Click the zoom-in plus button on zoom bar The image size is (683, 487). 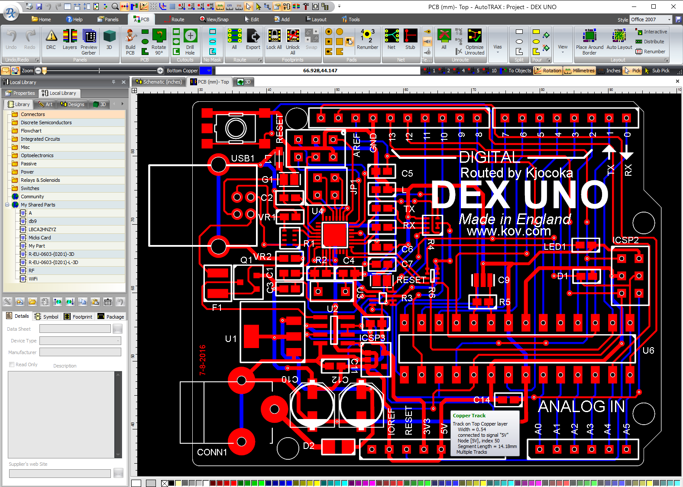pos(160,71)
